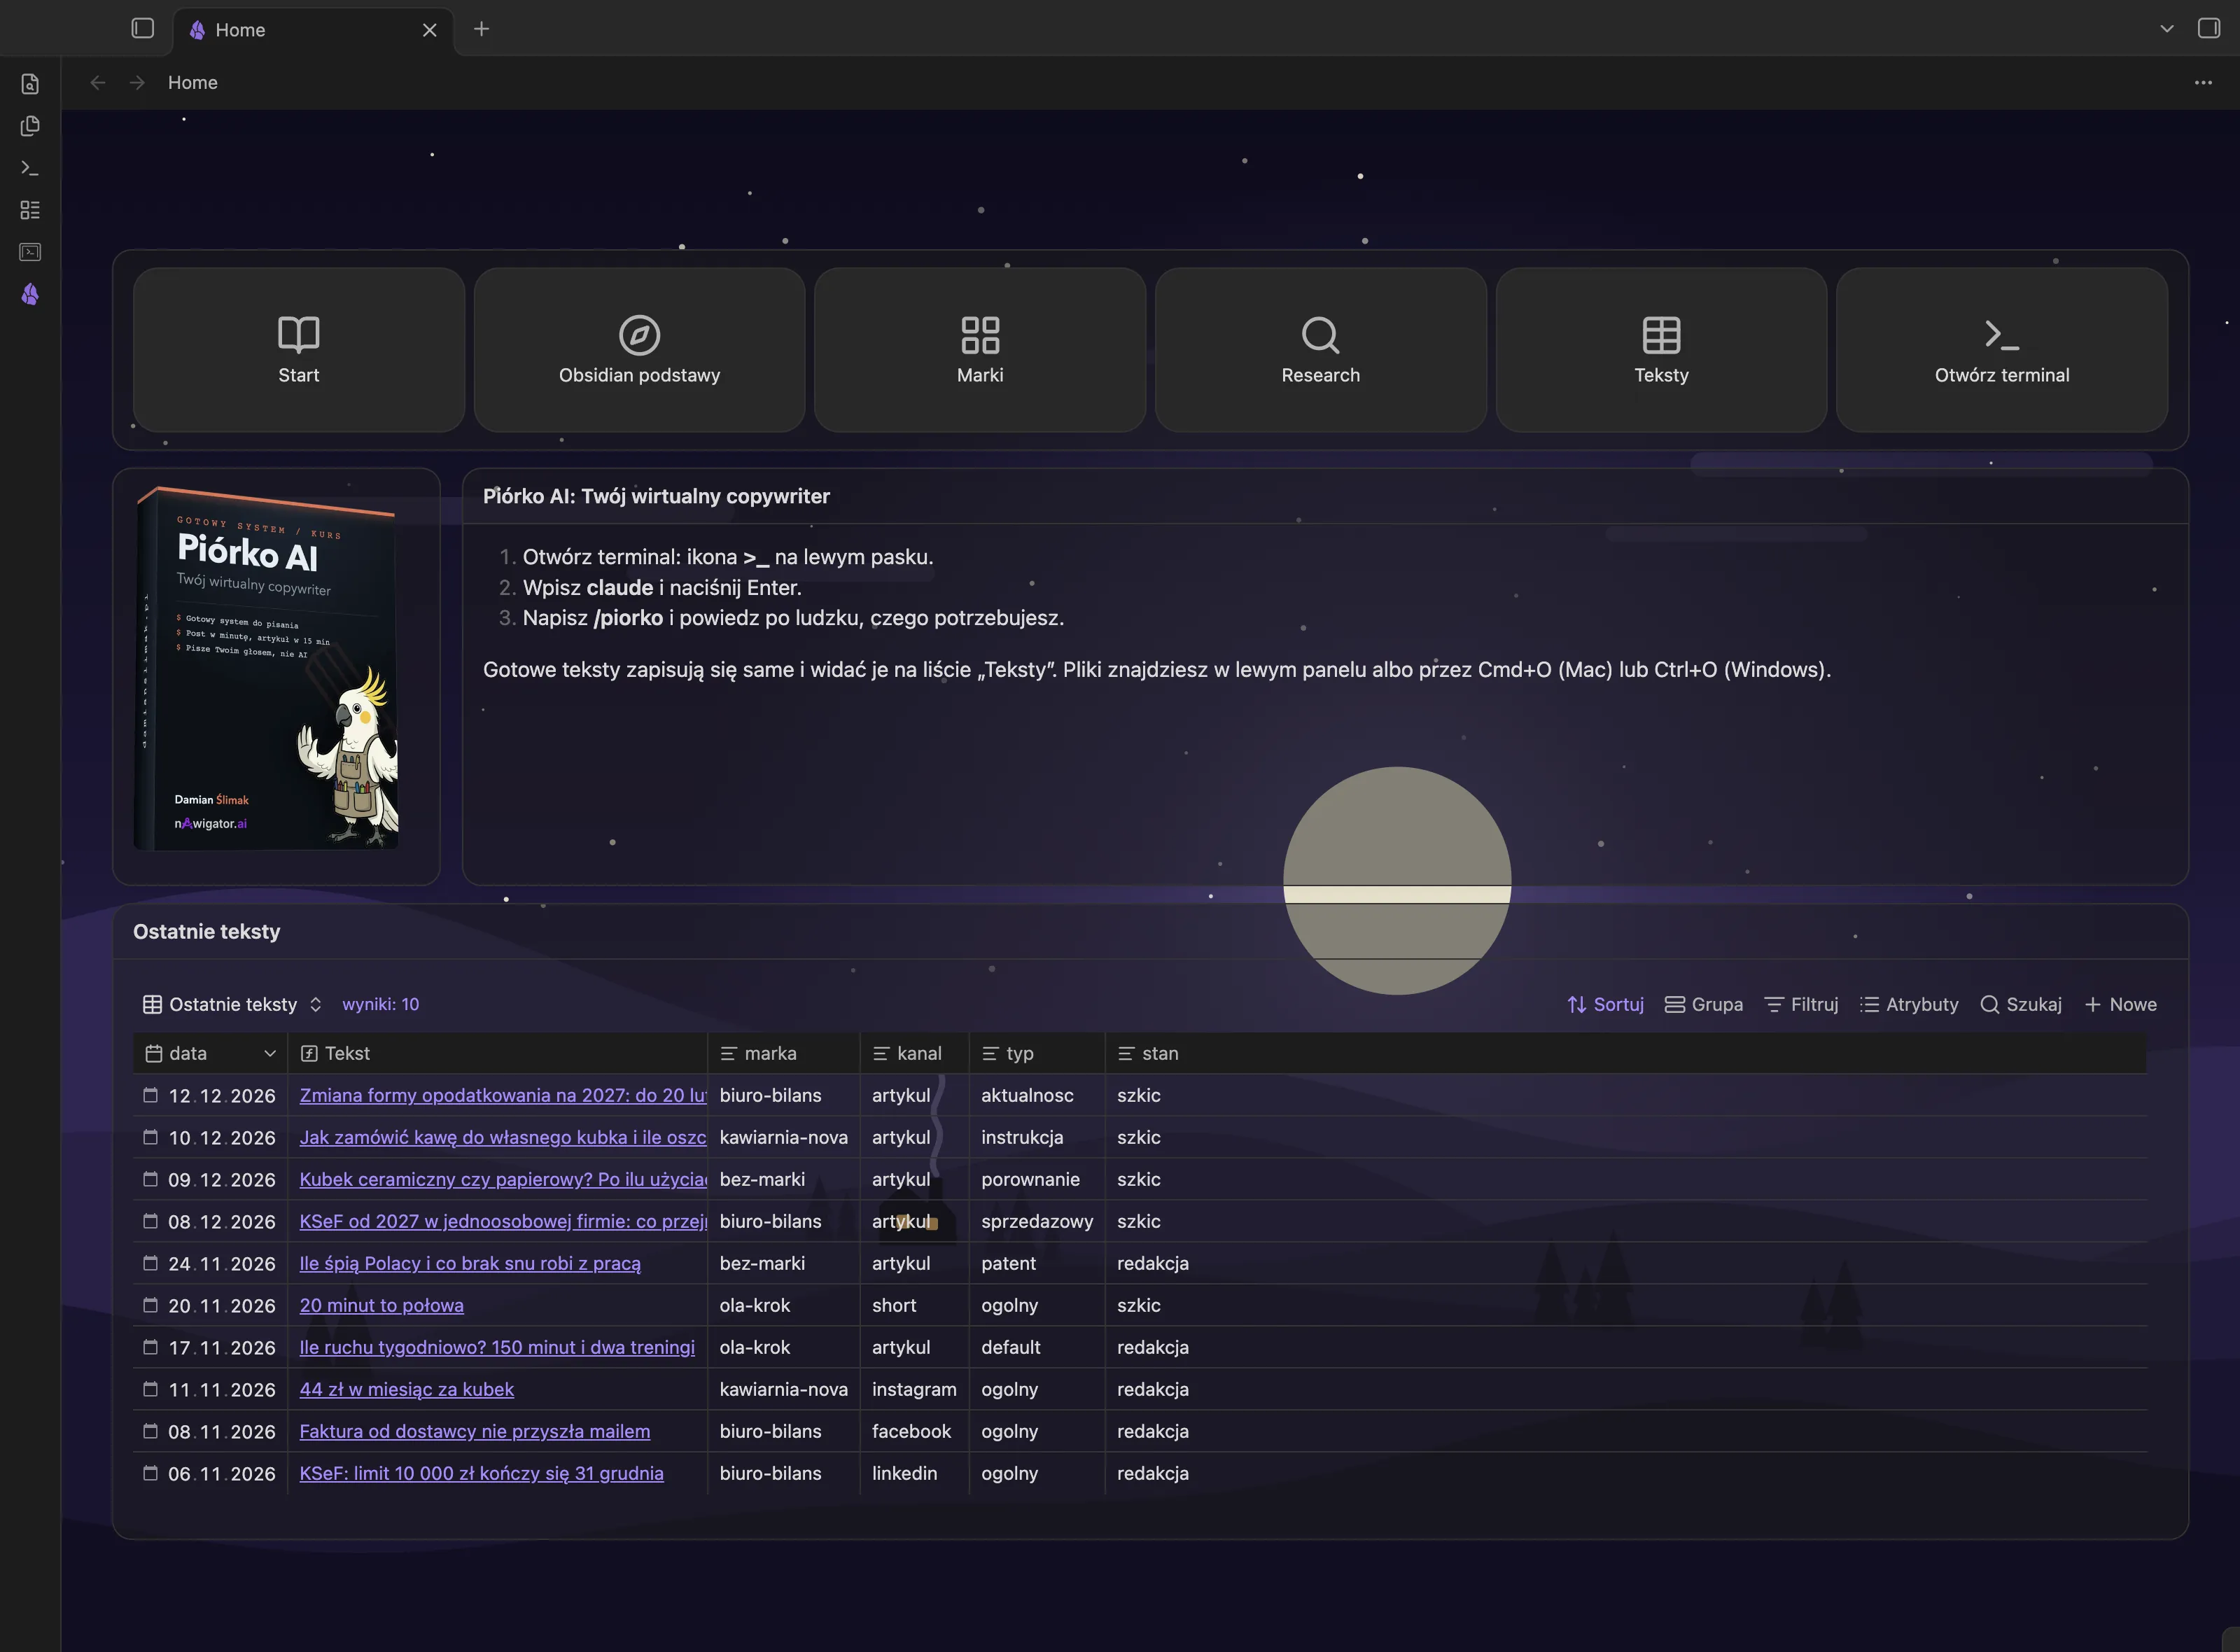Open the more options three-dot menu
The height and width of the screenshot is (1652, 2240).
coord(2203,83)
